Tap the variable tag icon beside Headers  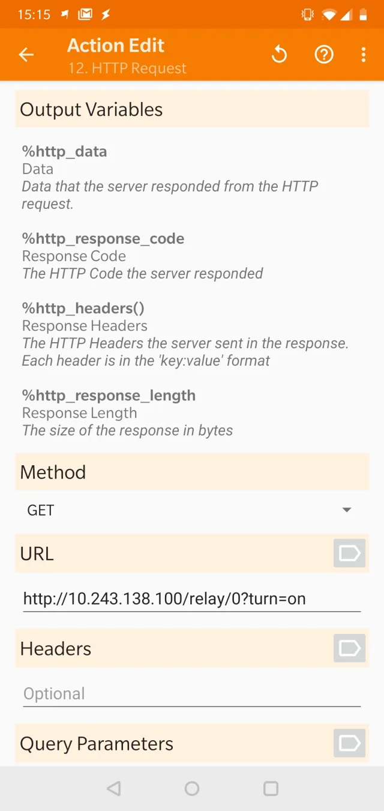(349, 648)
